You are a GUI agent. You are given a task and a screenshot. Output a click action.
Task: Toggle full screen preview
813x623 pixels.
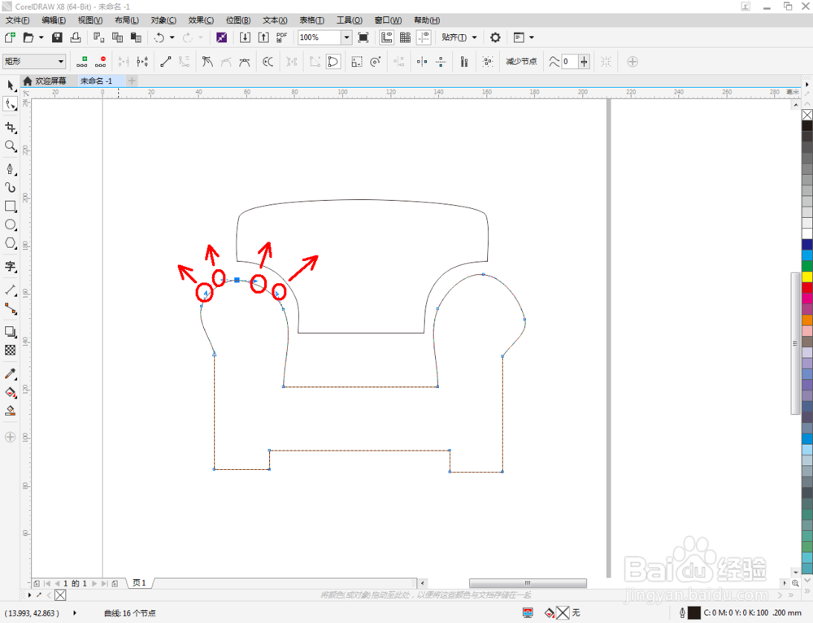pyautogui.click(x=363, y=37)
